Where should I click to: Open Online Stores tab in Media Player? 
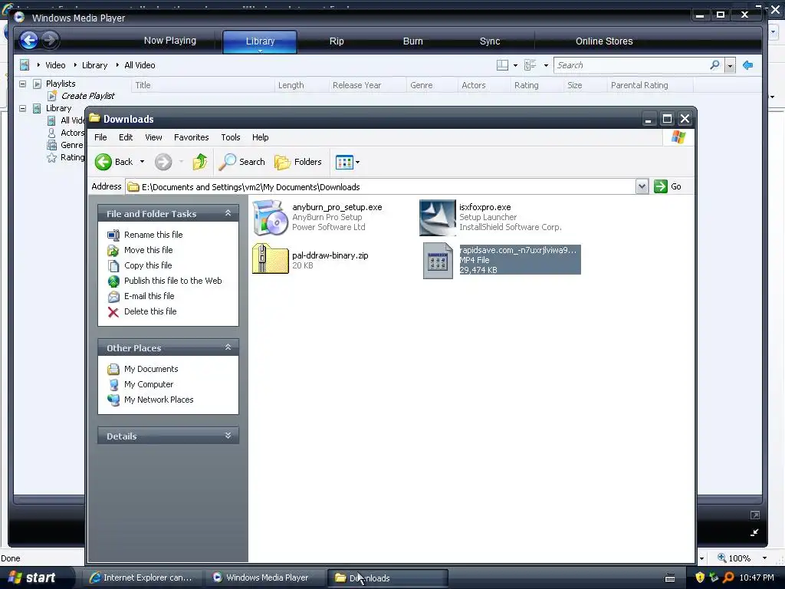click(x=604, y=41)
